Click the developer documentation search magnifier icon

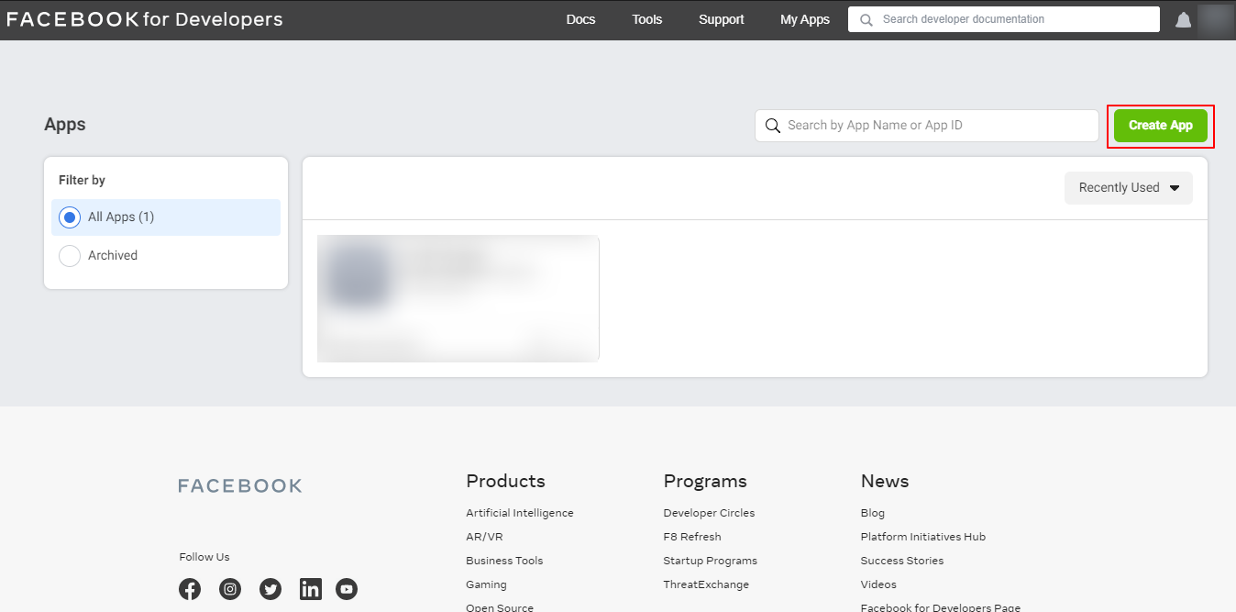[866, 19]
